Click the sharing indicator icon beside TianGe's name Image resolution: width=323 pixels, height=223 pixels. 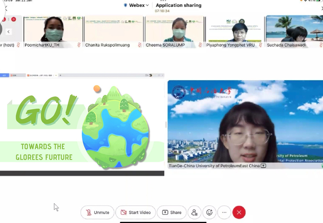(x=263, y=166)
